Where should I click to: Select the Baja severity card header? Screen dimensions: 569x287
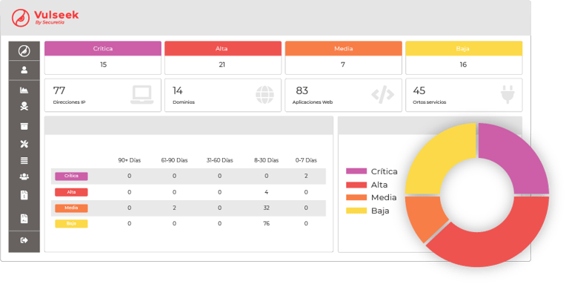point(464,49)
